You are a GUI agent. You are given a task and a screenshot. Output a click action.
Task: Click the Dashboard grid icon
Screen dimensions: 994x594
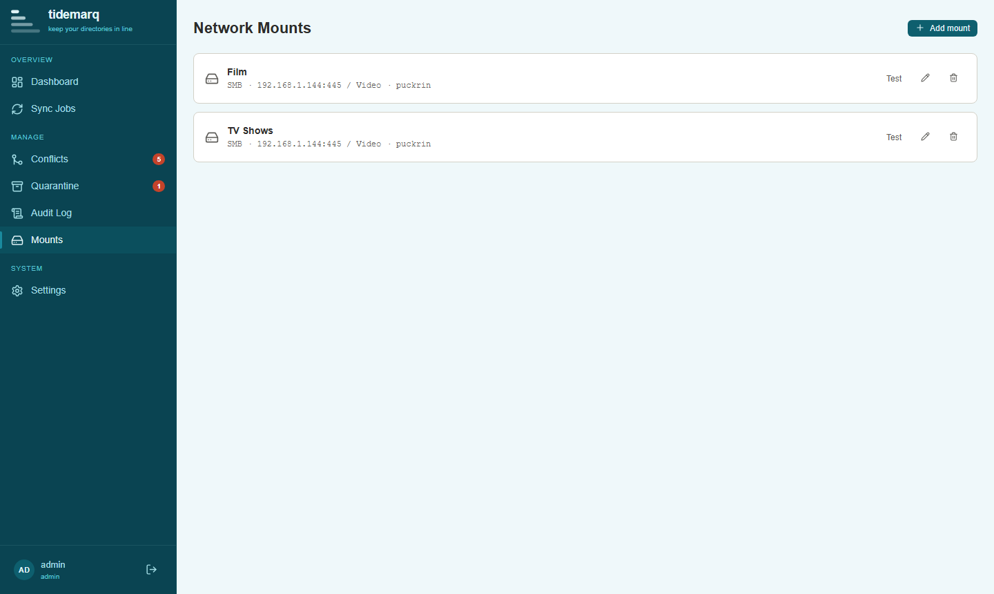(17, 82)
